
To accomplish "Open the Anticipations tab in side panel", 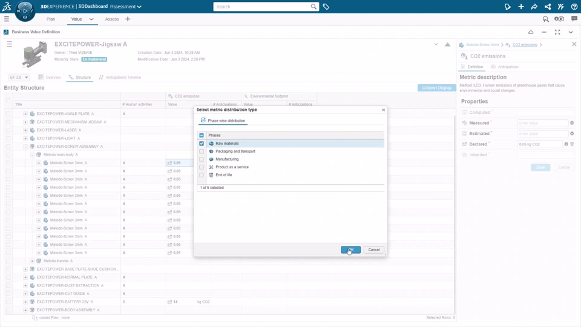I will 505,67.
